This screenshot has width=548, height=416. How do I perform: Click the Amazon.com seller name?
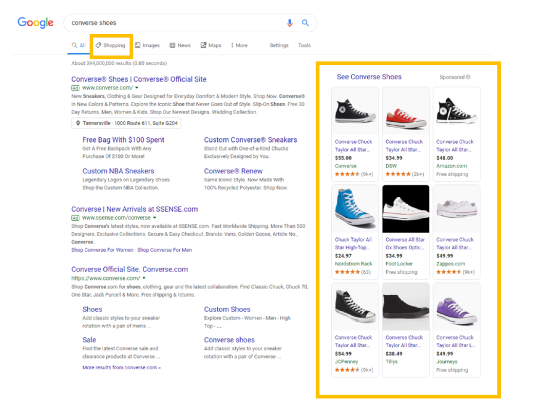pos(452,166)
